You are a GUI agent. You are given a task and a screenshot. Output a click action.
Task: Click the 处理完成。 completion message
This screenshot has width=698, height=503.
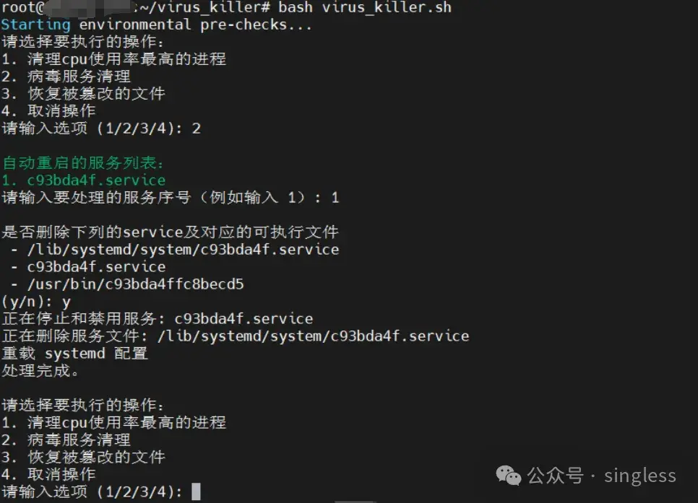[40, 370]
